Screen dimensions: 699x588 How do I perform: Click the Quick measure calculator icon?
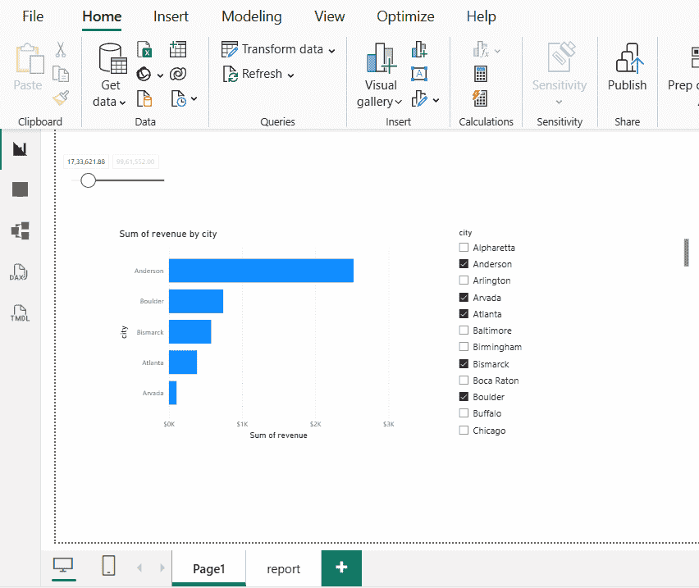(481, 74)
